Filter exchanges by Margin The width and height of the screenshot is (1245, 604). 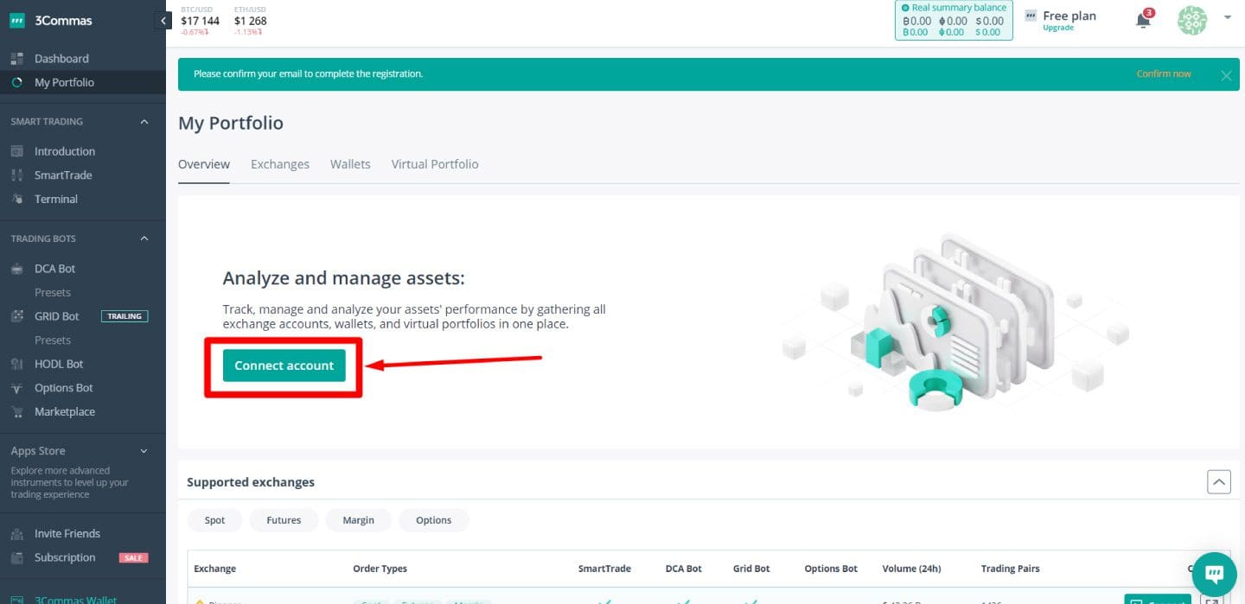[358, 520]
